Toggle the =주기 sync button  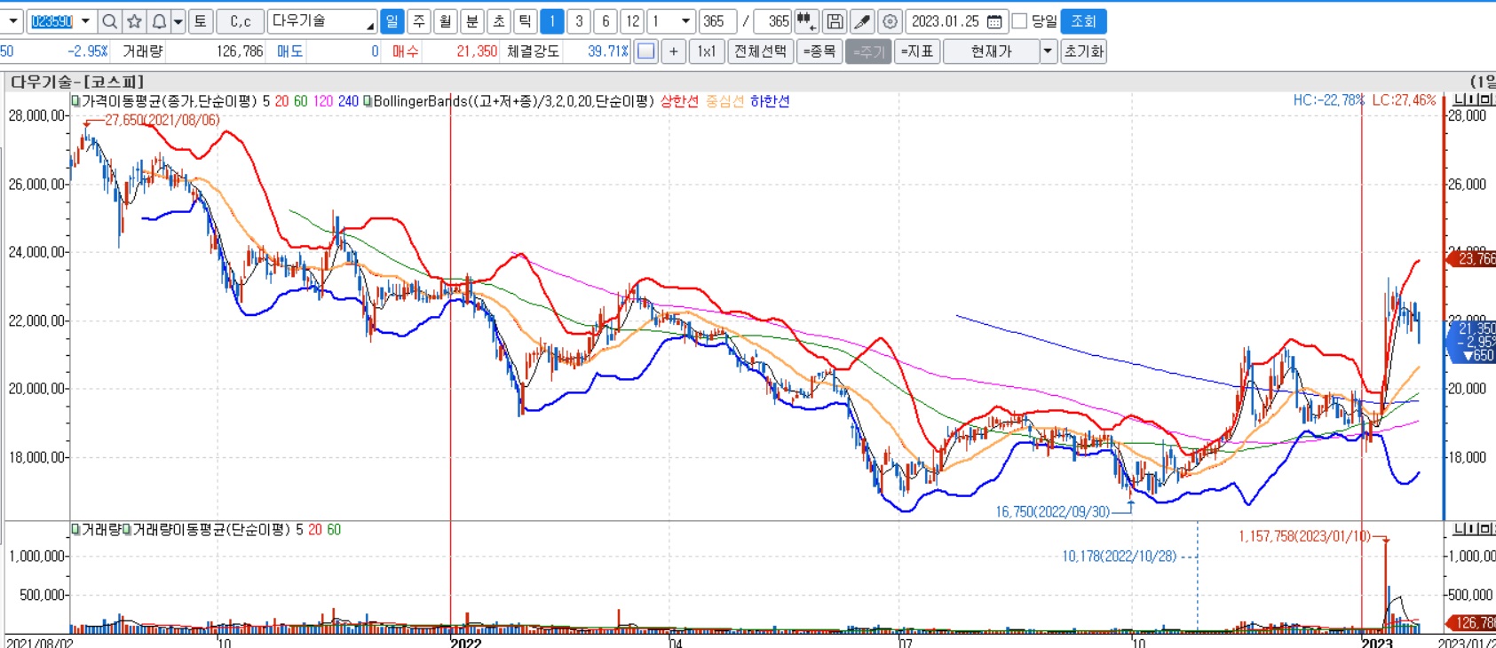click(868, 51)
